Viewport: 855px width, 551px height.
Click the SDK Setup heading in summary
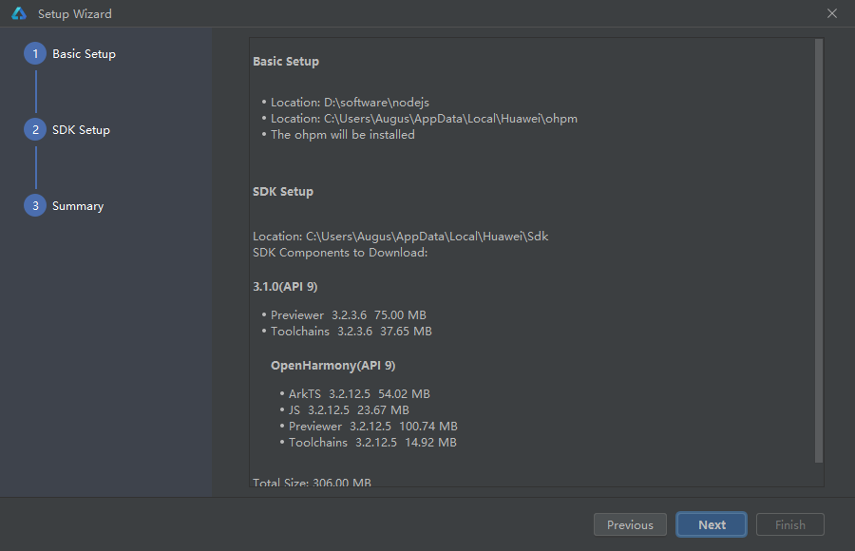point(283,192)
